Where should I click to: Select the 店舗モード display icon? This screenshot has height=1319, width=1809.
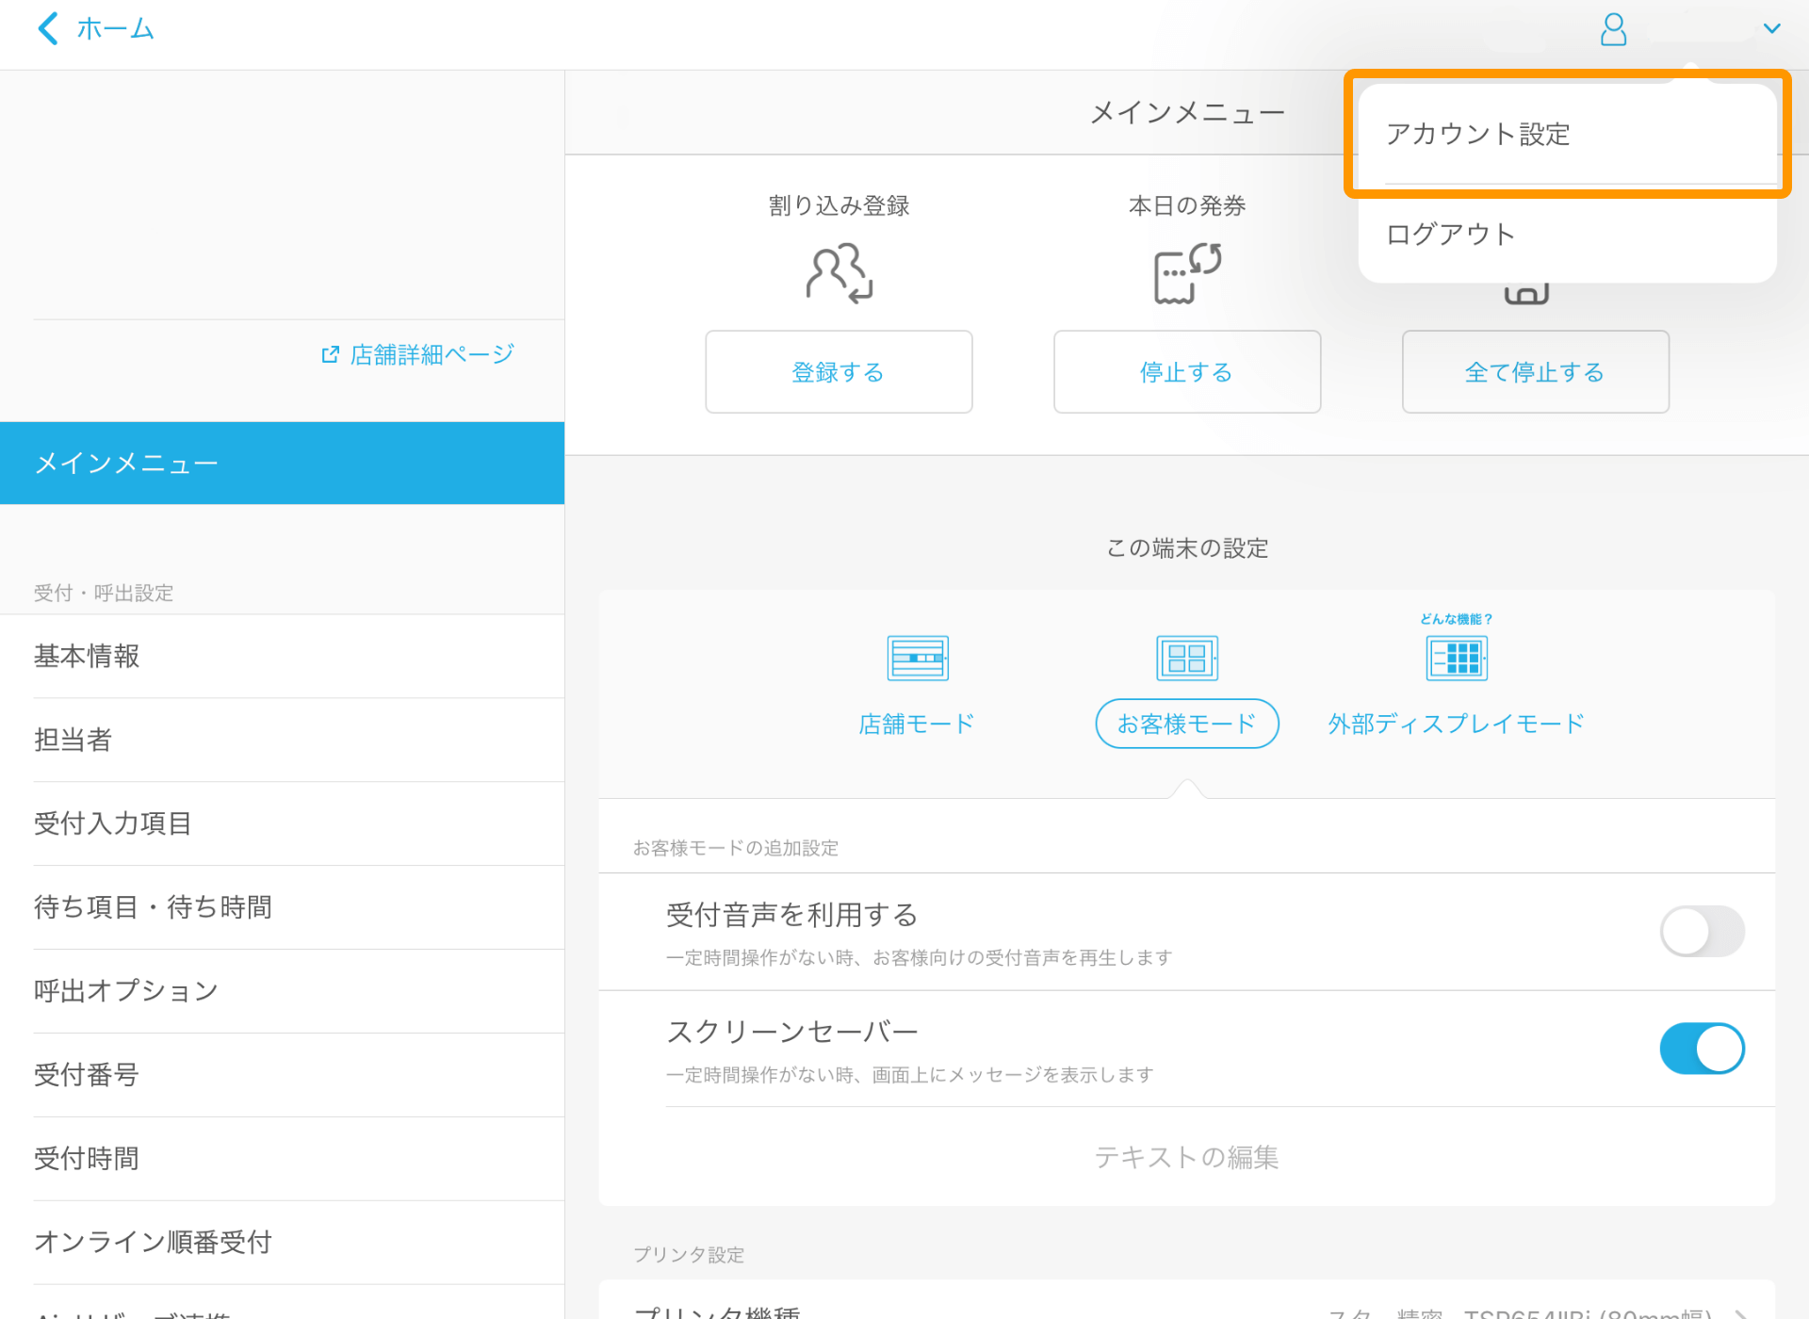(917, 657)
